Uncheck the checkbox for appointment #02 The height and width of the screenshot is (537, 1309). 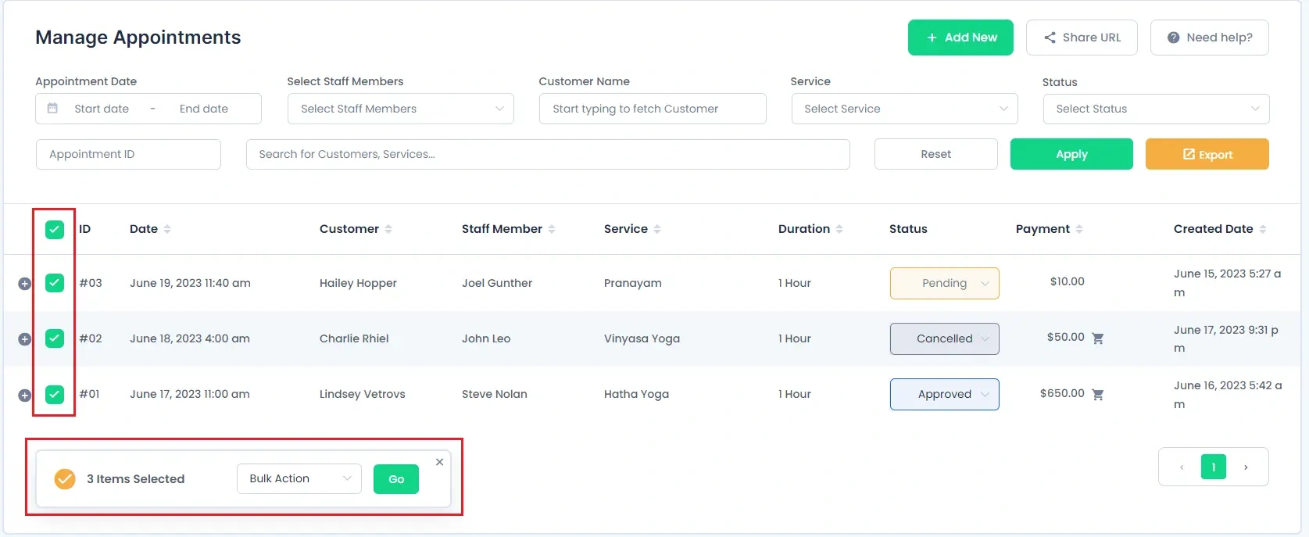coord(54,338)
